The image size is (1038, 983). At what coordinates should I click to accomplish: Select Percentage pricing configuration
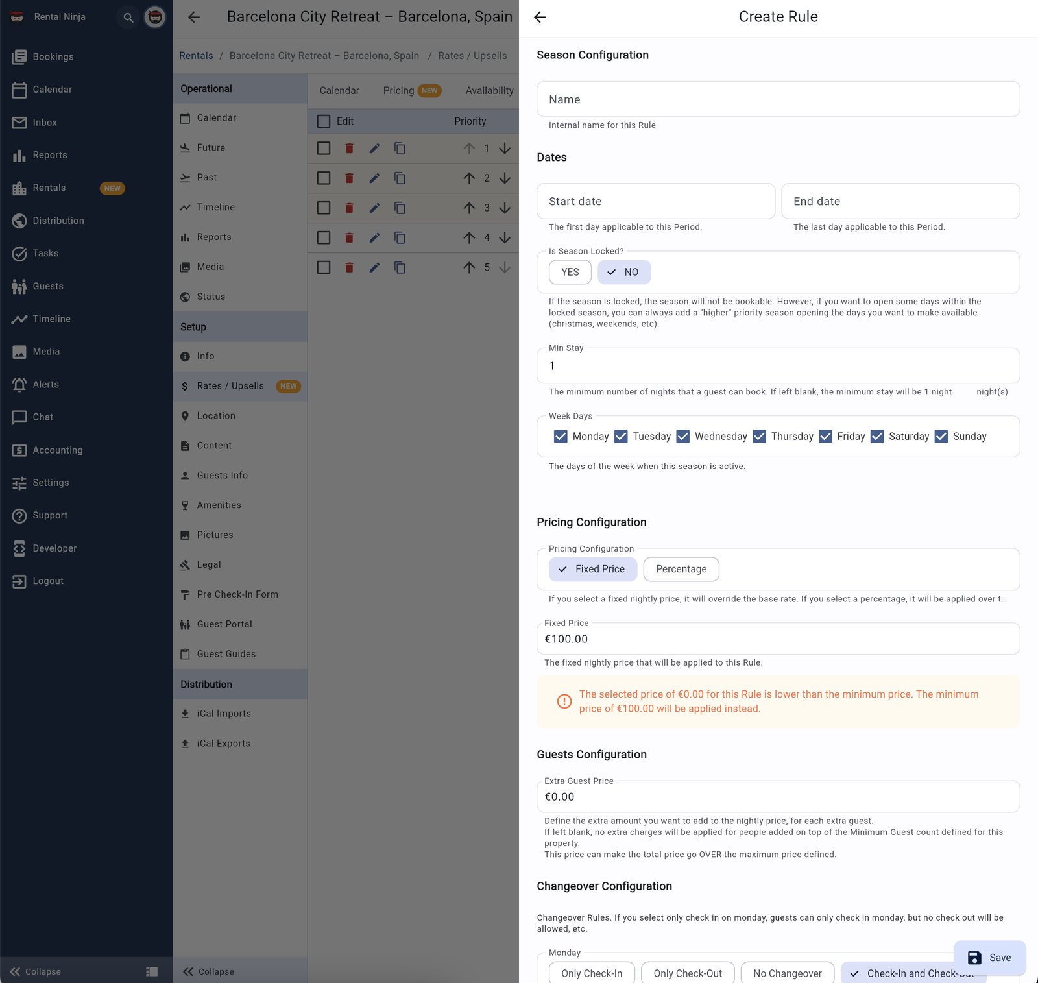click(681, 569)
